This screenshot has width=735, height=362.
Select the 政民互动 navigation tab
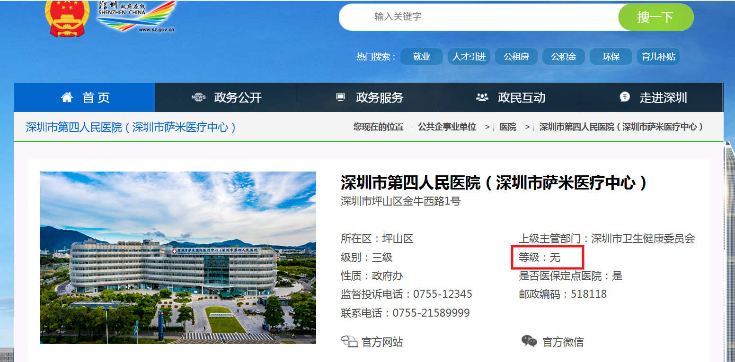[x=510, y=97]
